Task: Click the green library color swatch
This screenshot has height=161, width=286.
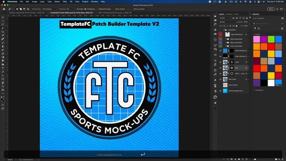Action: click(271, 39)
